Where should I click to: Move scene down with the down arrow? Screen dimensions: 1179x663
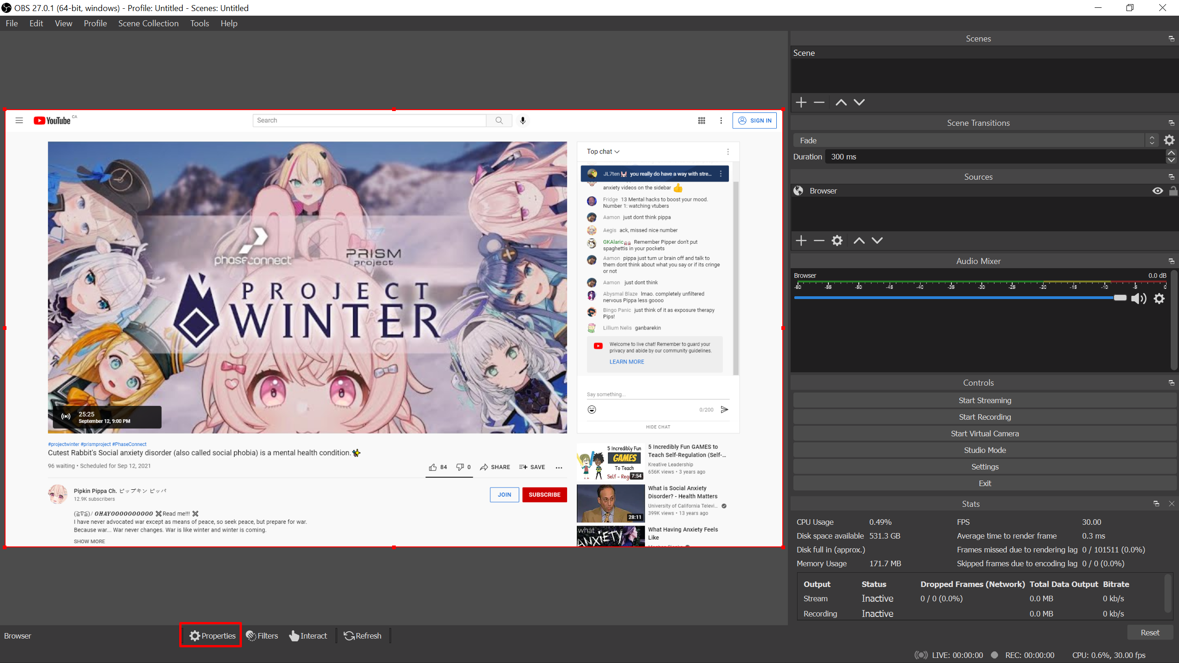click(x=859, y=102)
